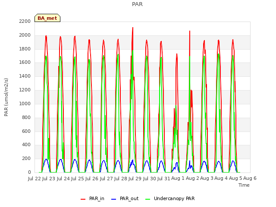This screenshot has width=276, height=207.
Task: Click the Aug 1 date tick
Action: point(178,179)
